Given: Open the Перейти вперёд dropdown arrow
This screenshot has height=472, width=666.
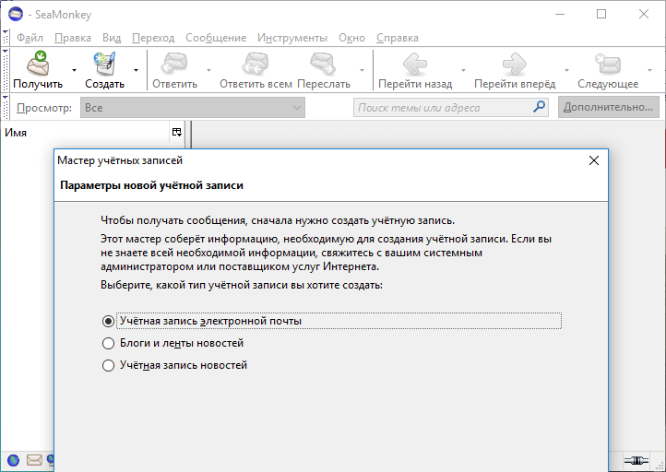Looking at the screenshot, I should tap(566, 70).
